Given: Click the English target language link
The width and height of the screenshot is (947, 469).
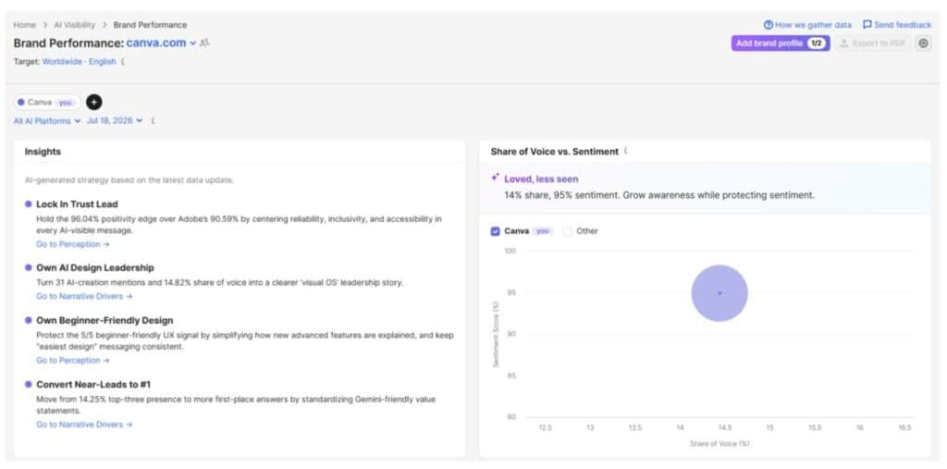Looking at the screenshot, I should [x=102, y=62].
